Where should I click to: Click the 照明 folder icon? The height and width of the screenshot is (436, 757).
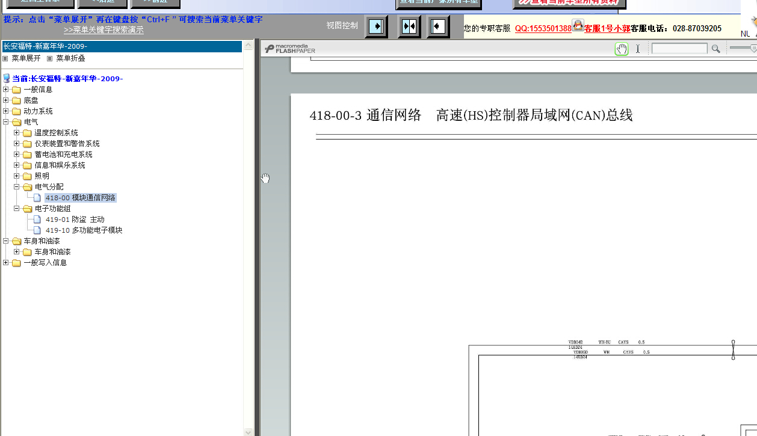(x=27, y=176)
